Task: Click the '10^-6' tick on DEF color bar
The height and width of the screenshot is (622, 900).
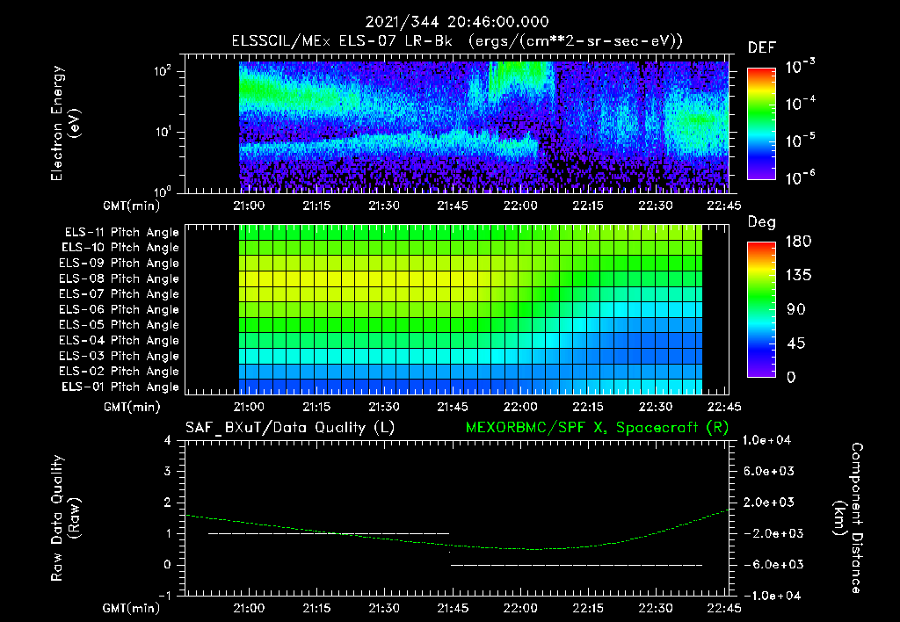Action: [x=800, y=177]
